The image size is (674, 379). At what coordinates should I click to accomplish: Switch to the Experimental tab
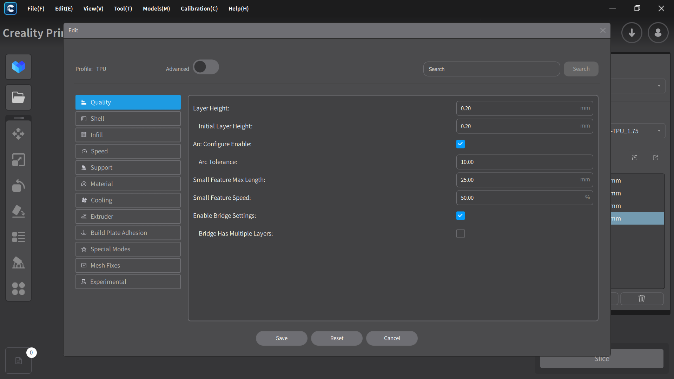click(128, 282)
